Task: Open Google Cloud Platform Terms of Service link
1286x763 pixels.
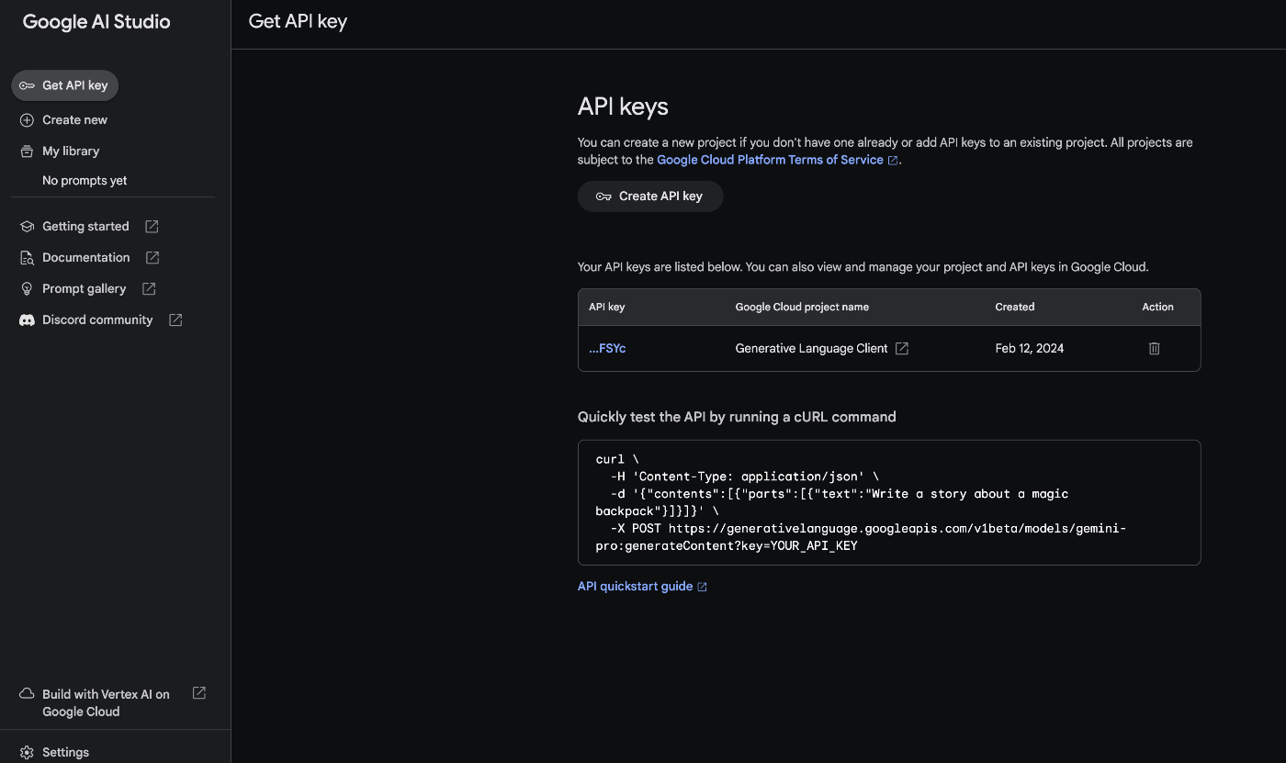Action: [x=771, y=160]
